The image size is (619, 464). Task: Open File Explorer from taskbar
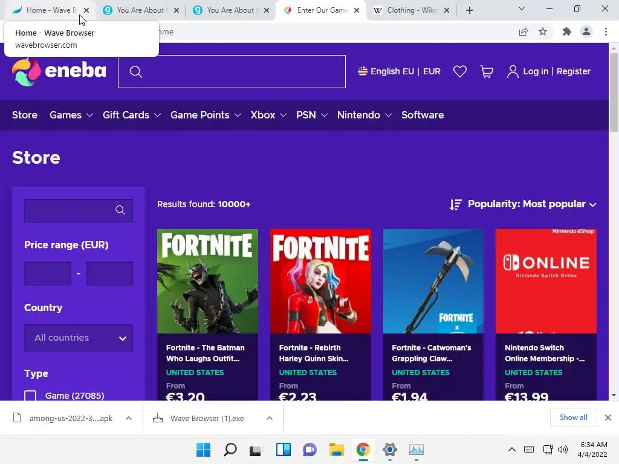(336, 449)
